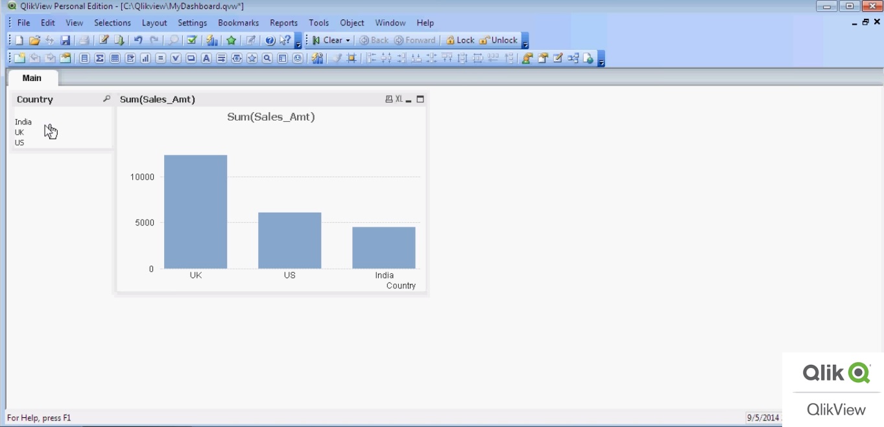
Task: Open the Bookmarks menu
Action: pyautogui.click(x=238, y=23)
